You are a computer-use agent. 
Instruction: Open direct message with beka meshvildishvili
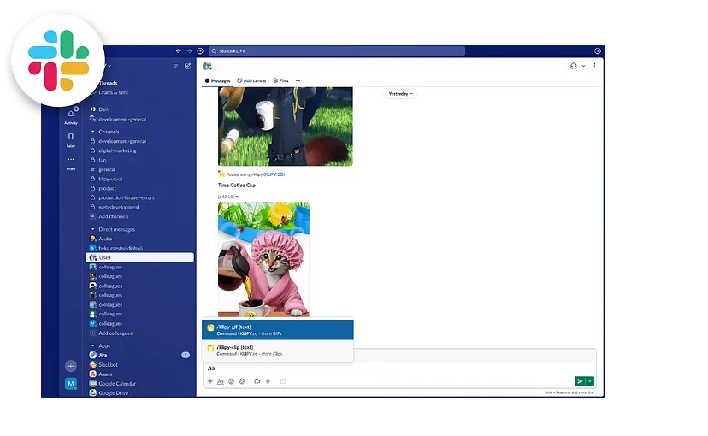120,248
